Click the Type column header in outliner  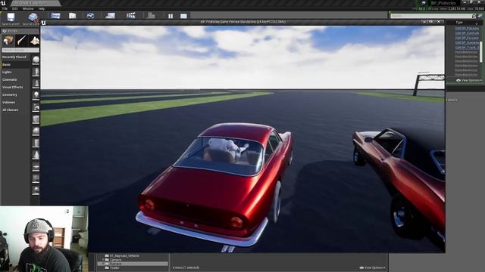[x=459, y=23]
